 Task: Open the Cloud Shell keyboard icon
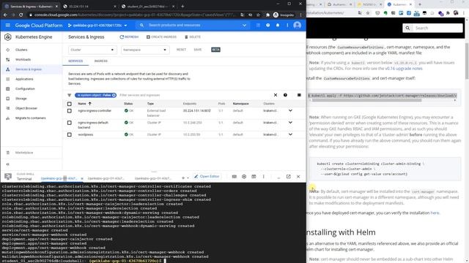coord(234,177)
